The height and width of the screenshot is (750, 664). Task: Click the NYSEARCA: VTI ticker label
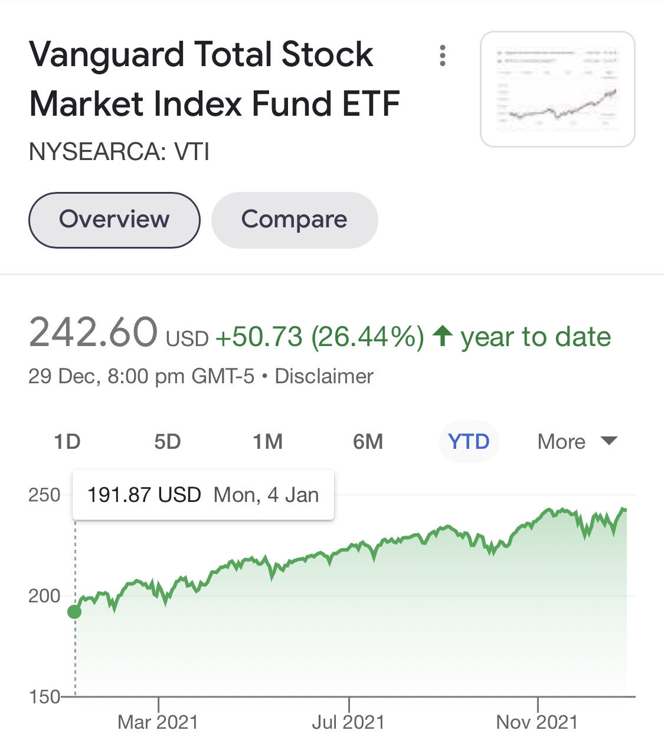pyautogui.click(x=119, y=152)
